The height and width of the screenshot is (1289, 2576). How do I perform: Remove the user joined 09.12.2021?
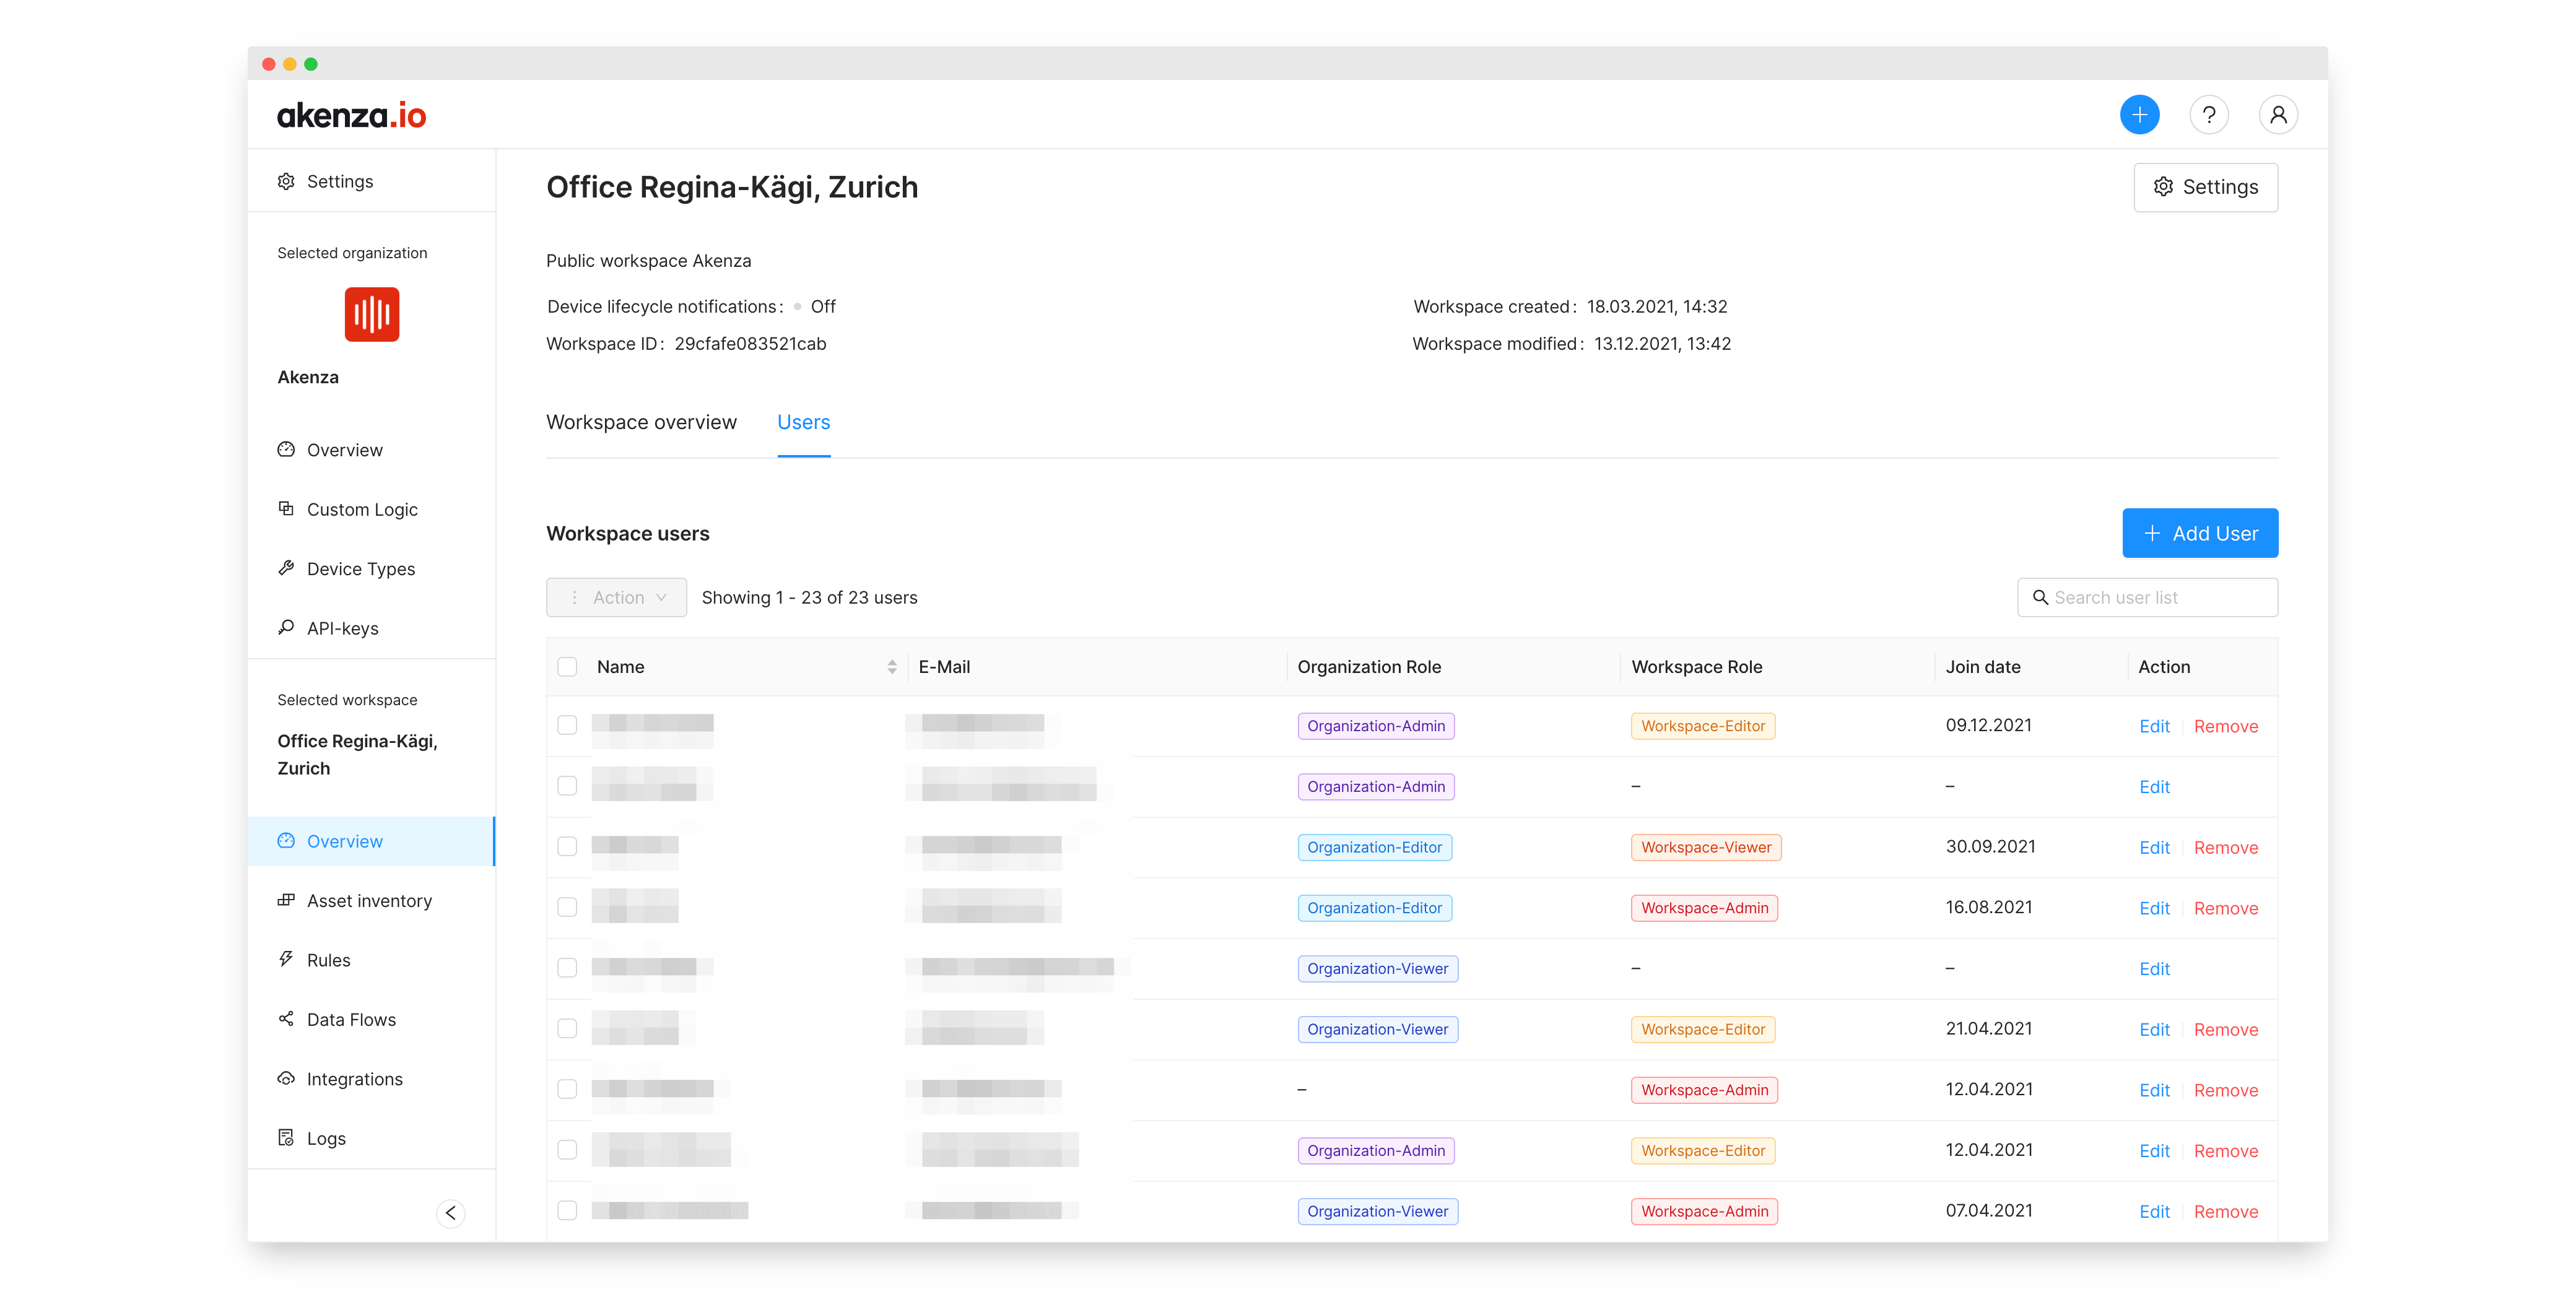[2226, 726]
